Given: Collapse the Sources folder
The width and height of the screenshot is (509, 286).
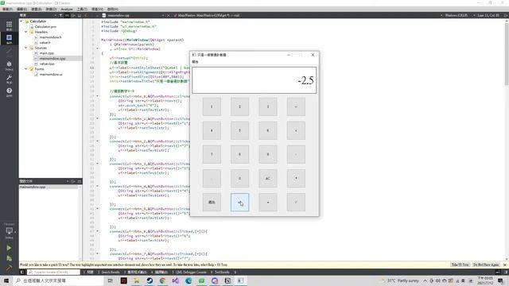Looking at the screenshot, I should tap(26, 48).
